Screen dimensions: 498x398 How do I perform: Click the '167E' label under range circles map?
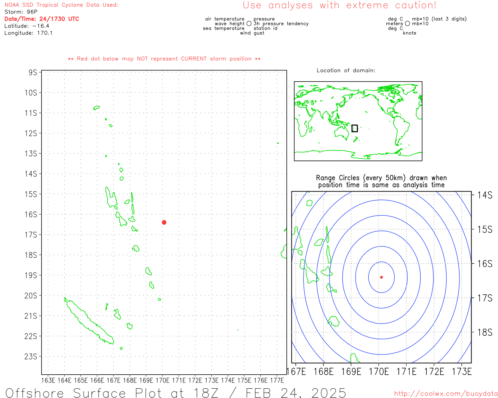(297, 372)
